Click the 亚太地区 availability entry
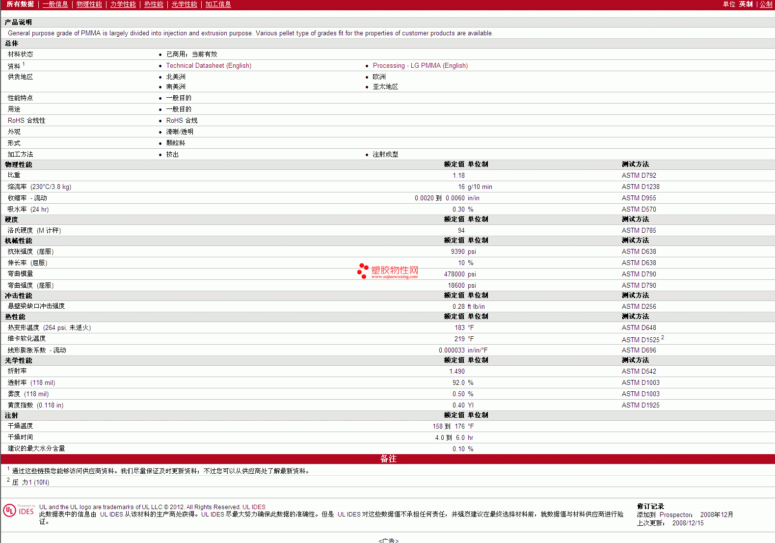The height and width of the screenshot is (543, 775). pyautogui.click(x=385, y=87)
